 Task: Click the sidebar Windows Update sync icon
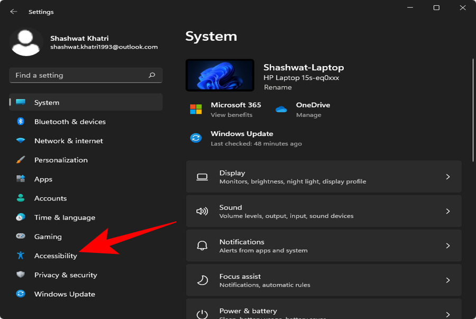pos(21,294)
